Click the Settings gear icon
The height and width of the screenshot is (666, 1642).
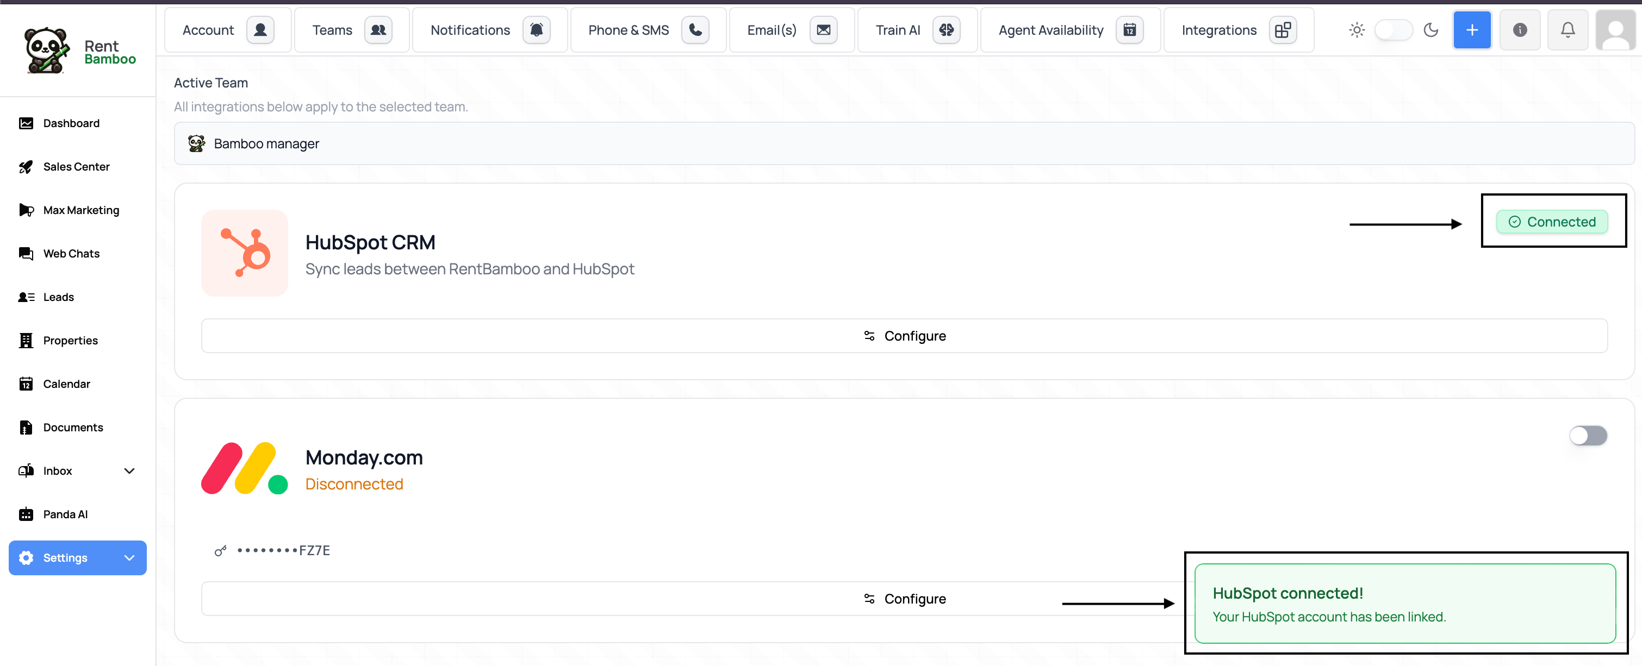coord(26,558)
